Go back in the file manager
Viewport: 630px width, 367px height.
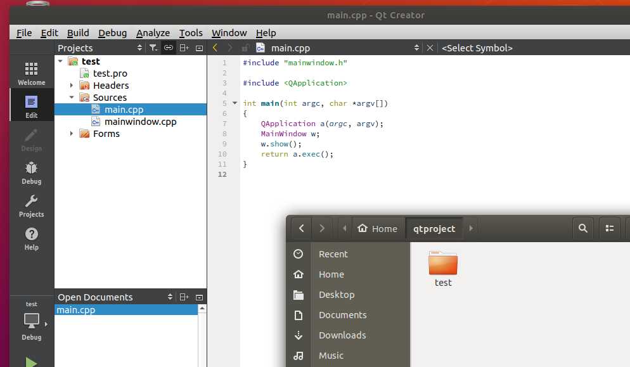301,228
